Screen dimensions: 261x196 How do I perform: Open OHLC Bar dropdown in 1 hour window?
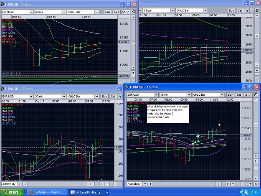205,10
